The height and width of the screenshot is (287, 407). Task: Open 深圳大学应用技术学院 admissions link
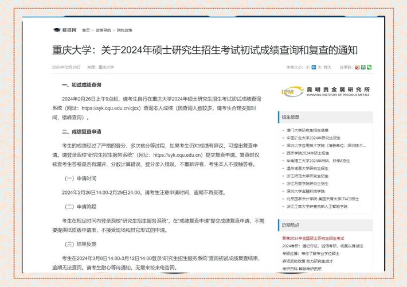pos(326,146)
